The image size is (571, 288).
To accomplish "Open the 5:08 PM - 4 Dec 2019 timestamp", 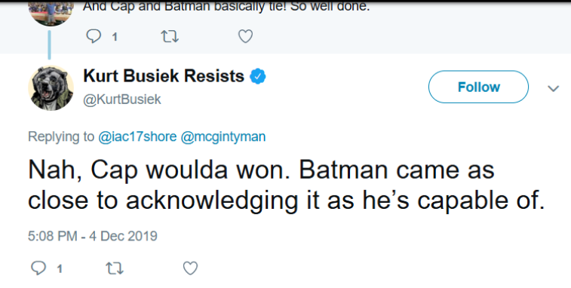I will [93, 236].
